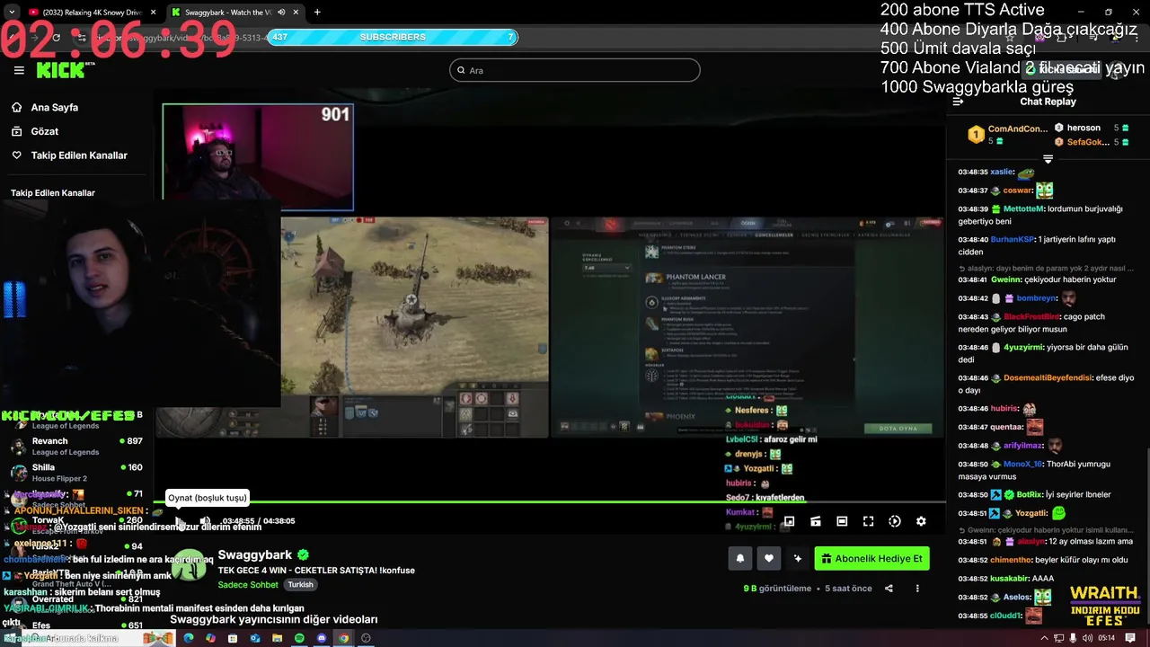This screenshot has height=647, width=1150.
Task: Click username BlackFrostBird in chat
Action: click(x=1031, y=317)
